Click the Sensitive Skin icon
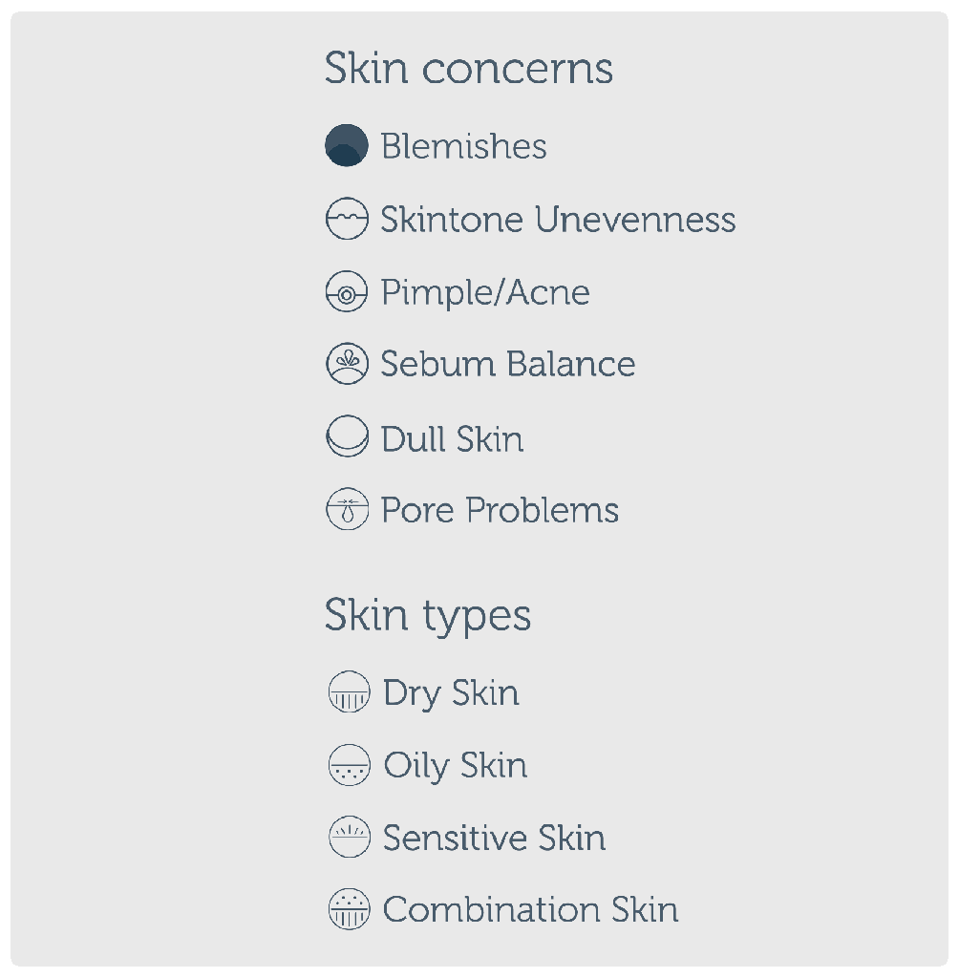The width and height of the screenshot is (959, 978). pyautogui.click(x=348, y=838)
